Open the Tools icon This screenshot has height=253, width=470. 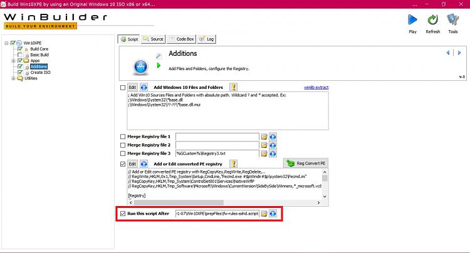click(x=452, y=20)
